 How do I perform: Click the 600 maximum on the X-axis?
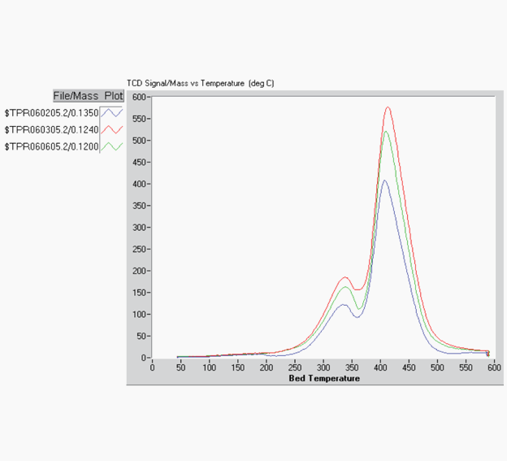point(494,367)
